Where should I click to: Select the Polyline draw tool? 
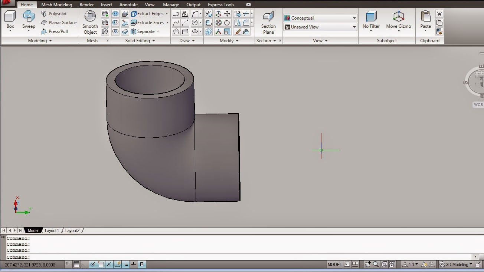tap(176, 14)
